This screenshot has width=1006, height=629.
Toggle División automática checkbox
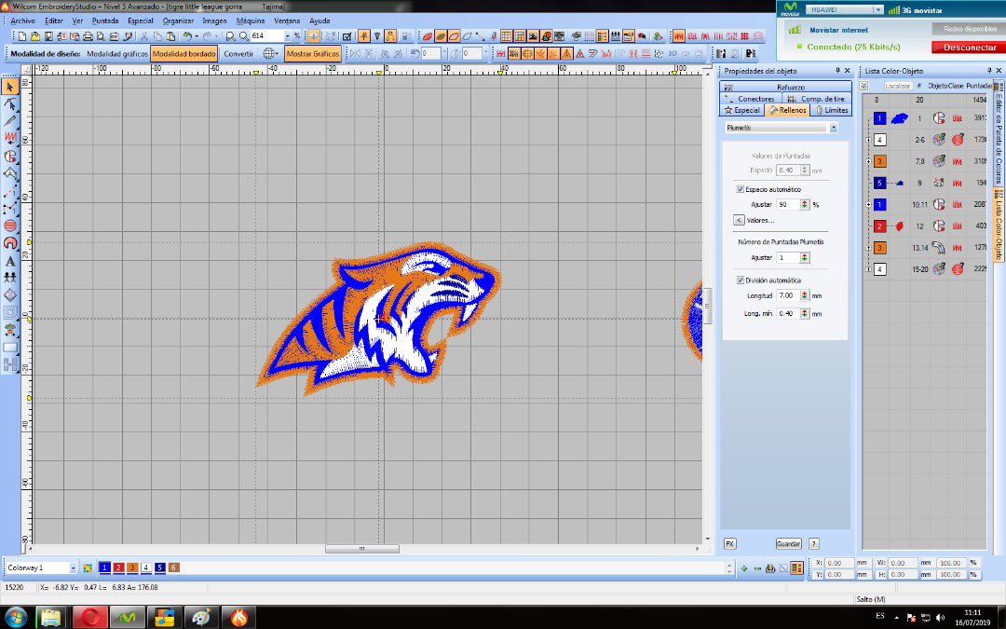(x=740, y=280)
